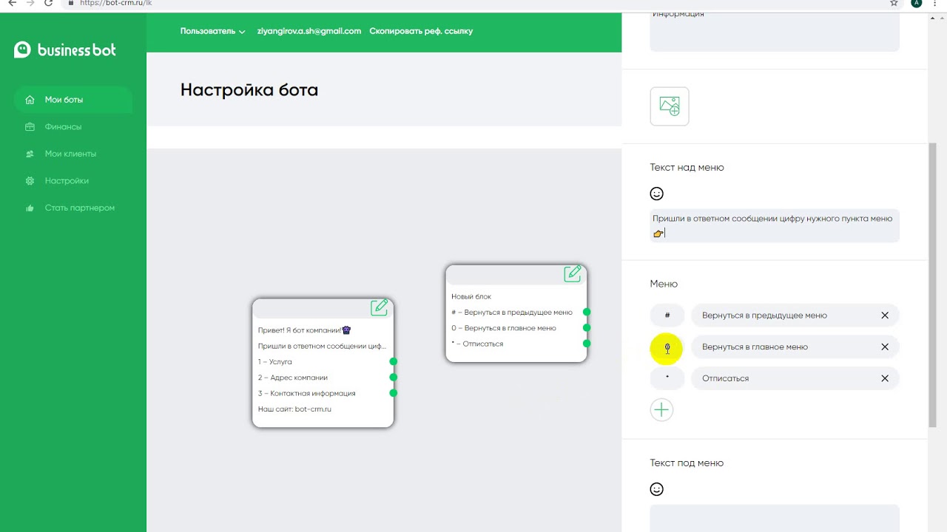Click connector dot of 1 – Услуга
Viewport: 947px width, 532px height.
(x=394, y=361)
